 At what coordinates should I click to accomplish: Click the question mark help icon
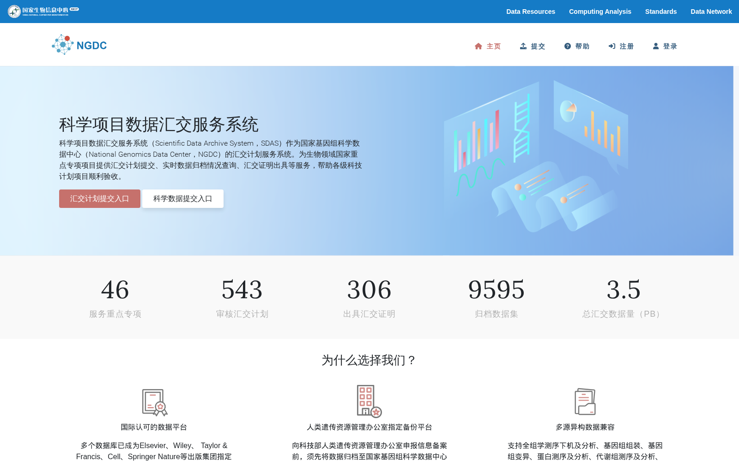tap(568, 46)
